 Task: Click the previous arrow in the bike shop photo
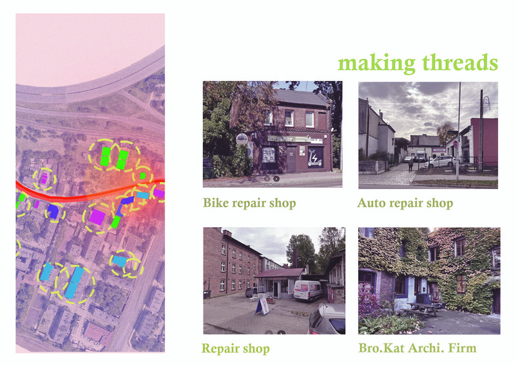[x=267, y=179]
